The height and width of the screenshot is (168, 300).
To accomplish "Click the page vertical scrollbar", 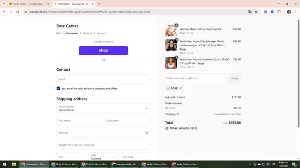I will (298, 73).
